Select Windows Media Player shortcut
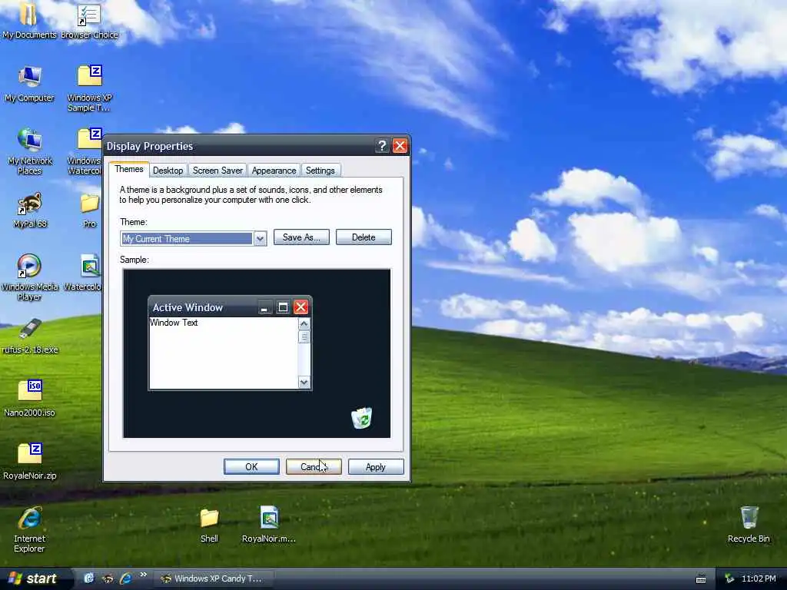 [x=30, y=277]
